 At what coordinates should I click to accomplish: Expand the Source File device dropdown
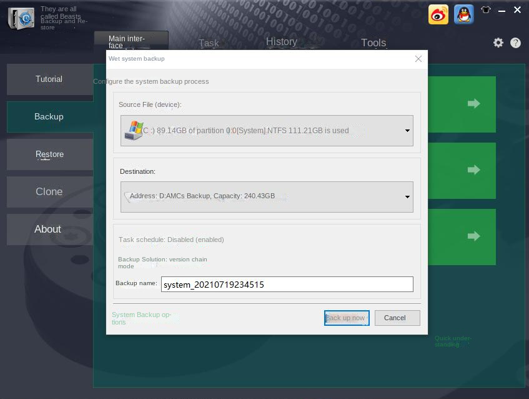407,130
